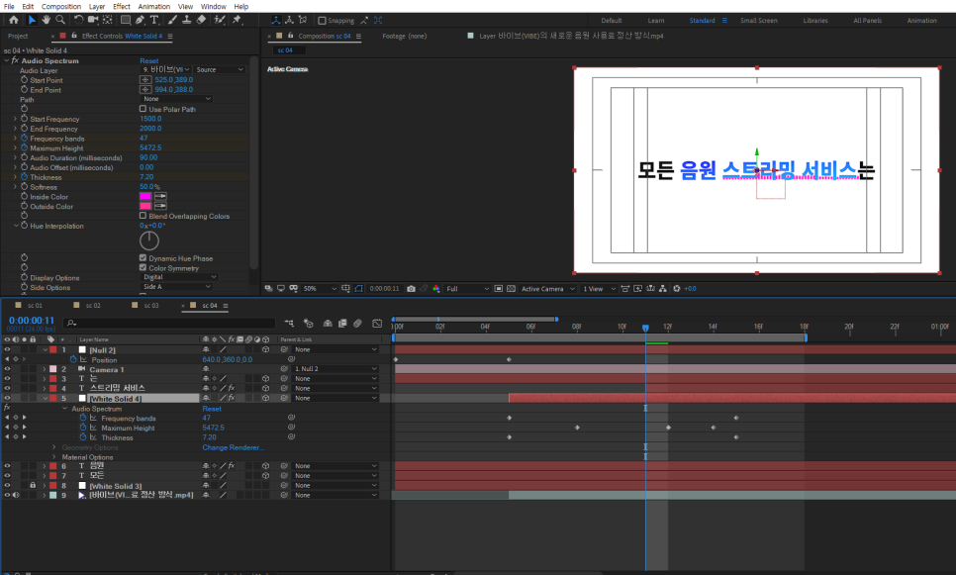Screen dimensions: 956x575
Task: Reset the Audio Spectrum effect in Effect Controls
Action: (x=148, y=60)
